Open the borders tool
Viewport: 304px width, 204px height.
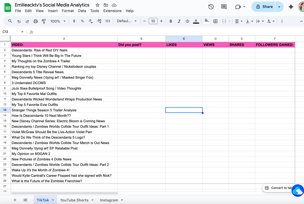[215, 21]
